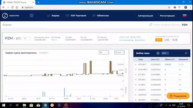Image resolution: width=193 pixels, height=108 pixels.
Task: Click the browser back arrow
Action: [3, 7]
